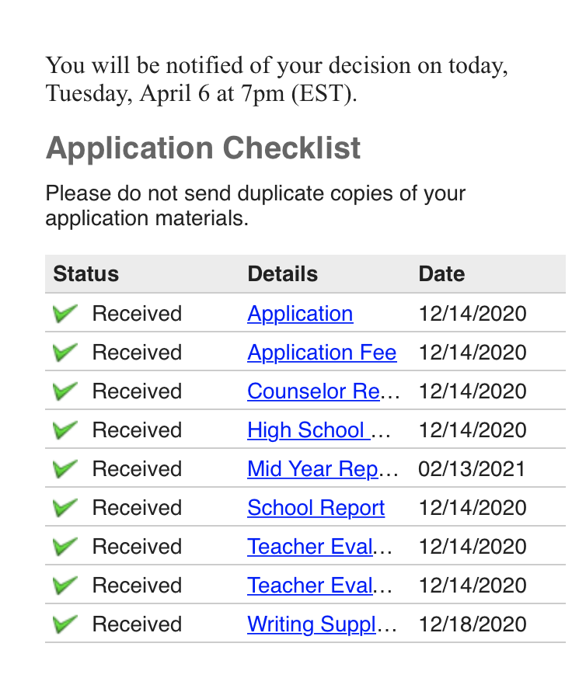Open the Counselor Re… details link
Viewport: 586px width, 685px height.
323,391
